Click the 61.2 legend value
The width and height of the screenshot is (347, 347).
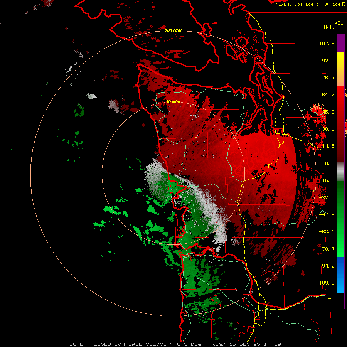click(328, 95)
